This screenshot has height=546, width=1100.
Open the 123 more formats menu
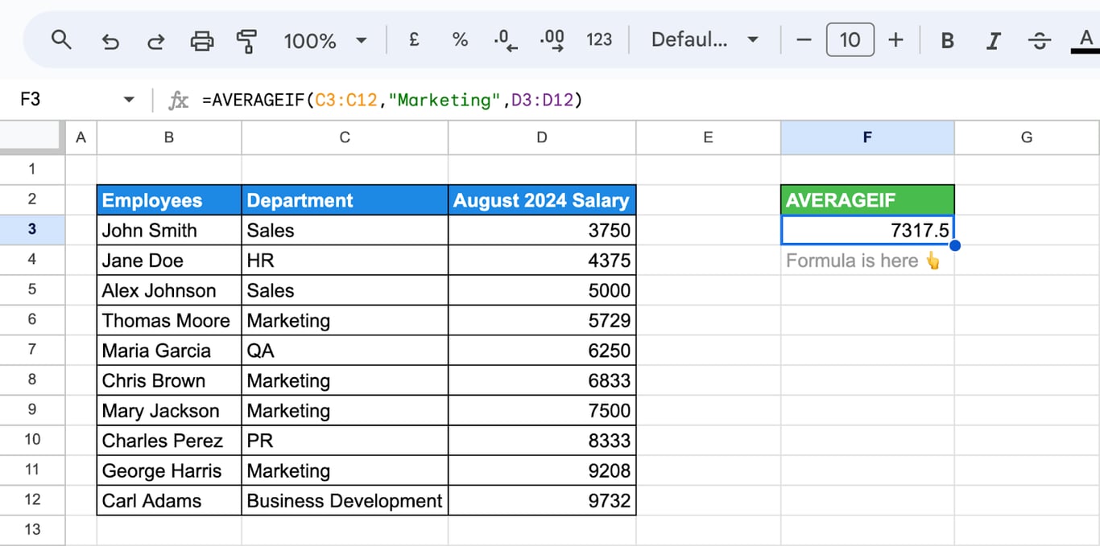(599, 39)
